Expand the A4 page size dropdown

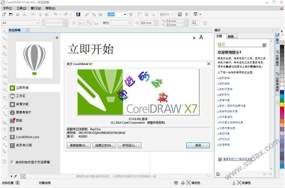coord(37,23)
